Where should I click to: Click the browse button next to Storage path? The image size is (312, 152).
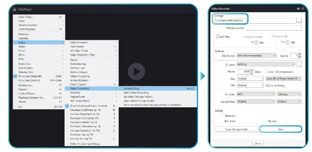pyautogui.click(x=299, y=20)
